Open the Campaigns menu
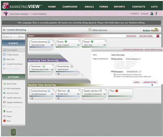This screenshot has height=137, width=163. pyautogui.click(x=70, y=7)
